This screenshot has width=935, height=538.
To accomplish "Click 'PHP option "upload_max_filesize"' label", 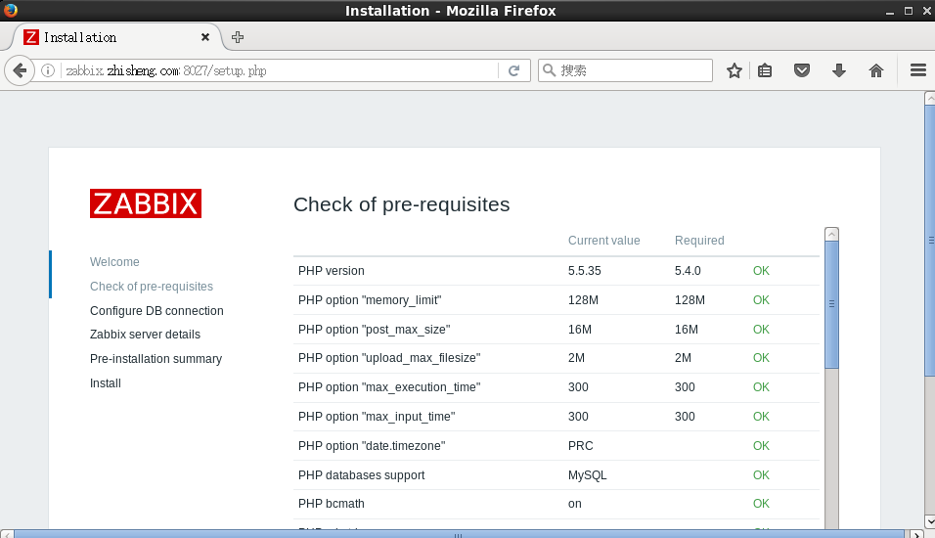I will pyautogui.click(x=389, y=358).
